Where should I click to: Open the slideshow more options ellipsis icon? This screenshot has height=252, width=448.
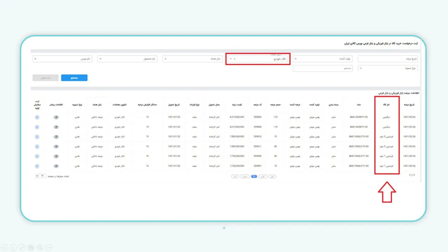tap(48, 247)
